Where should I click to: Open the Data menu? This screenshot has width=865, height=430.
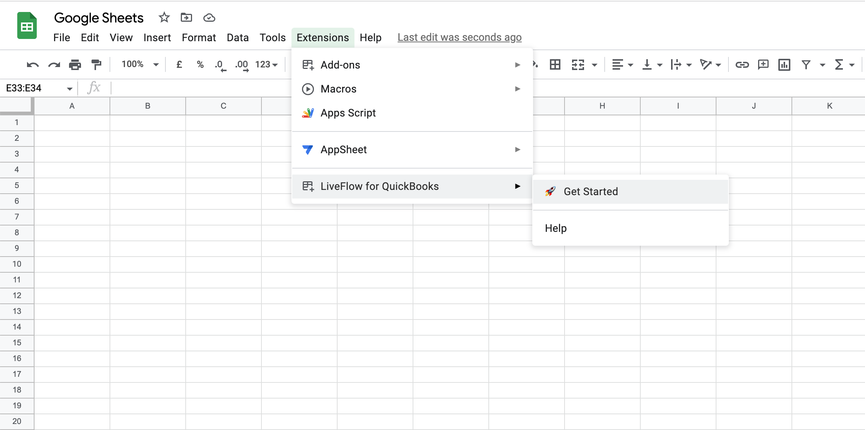238,37
